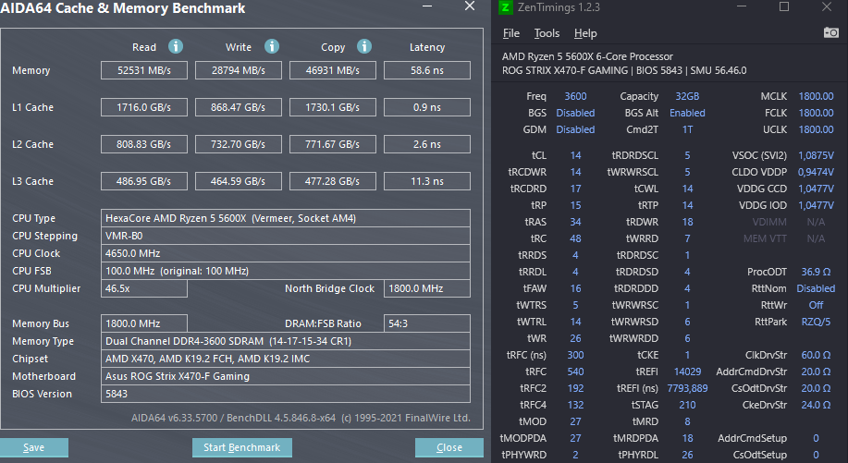Click the Write info icon
The width and height of the screenshot is (848, 463).
(272, 46)
